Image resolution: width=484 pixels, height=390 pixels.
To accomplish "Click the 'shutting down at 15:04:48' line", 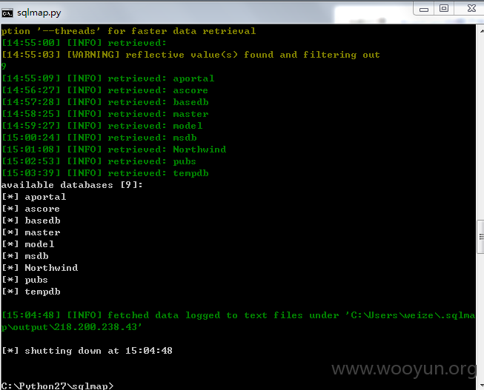I will [87, 351].
